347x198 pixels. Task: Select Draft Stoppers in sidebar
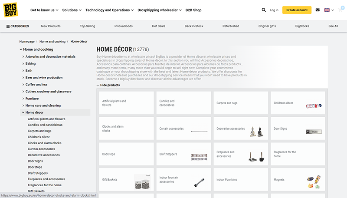point(38,173)
